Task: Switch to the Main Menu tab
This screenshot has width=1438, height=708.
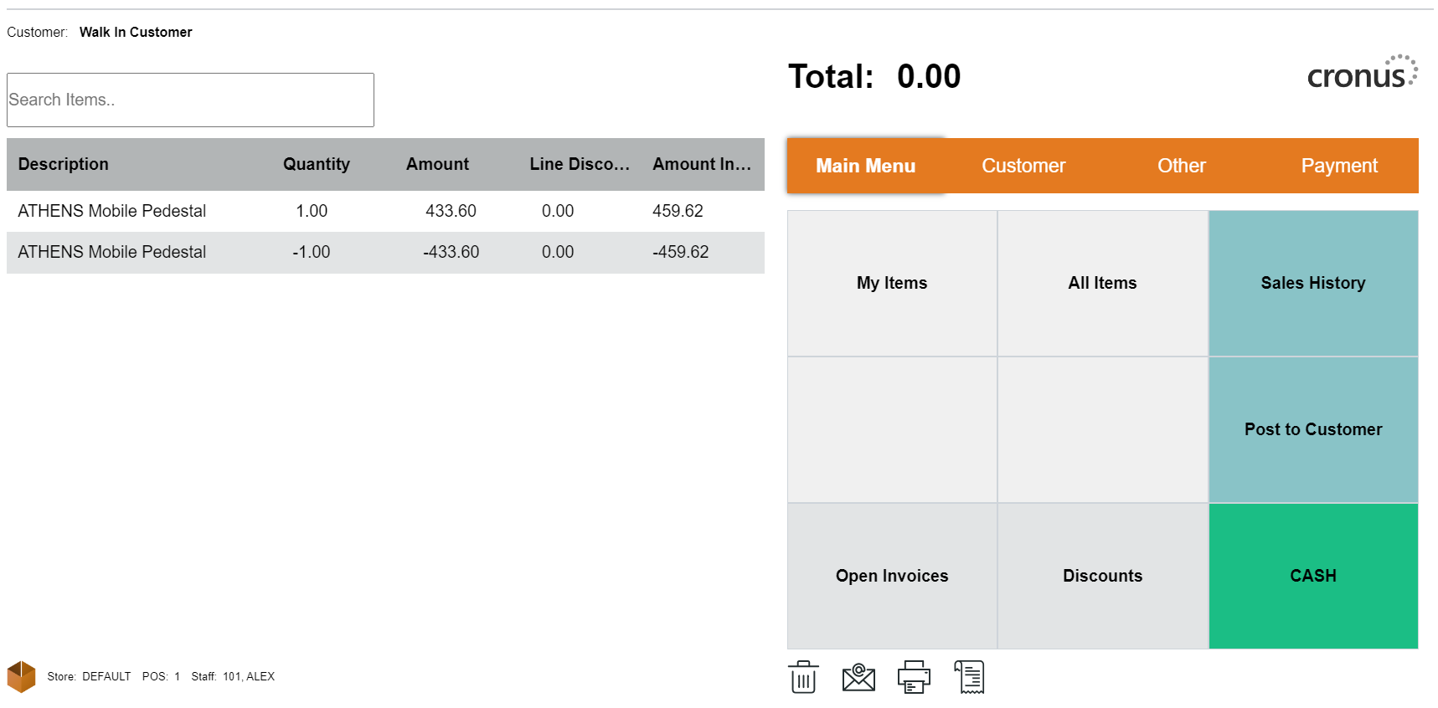Action: [865, 166]
